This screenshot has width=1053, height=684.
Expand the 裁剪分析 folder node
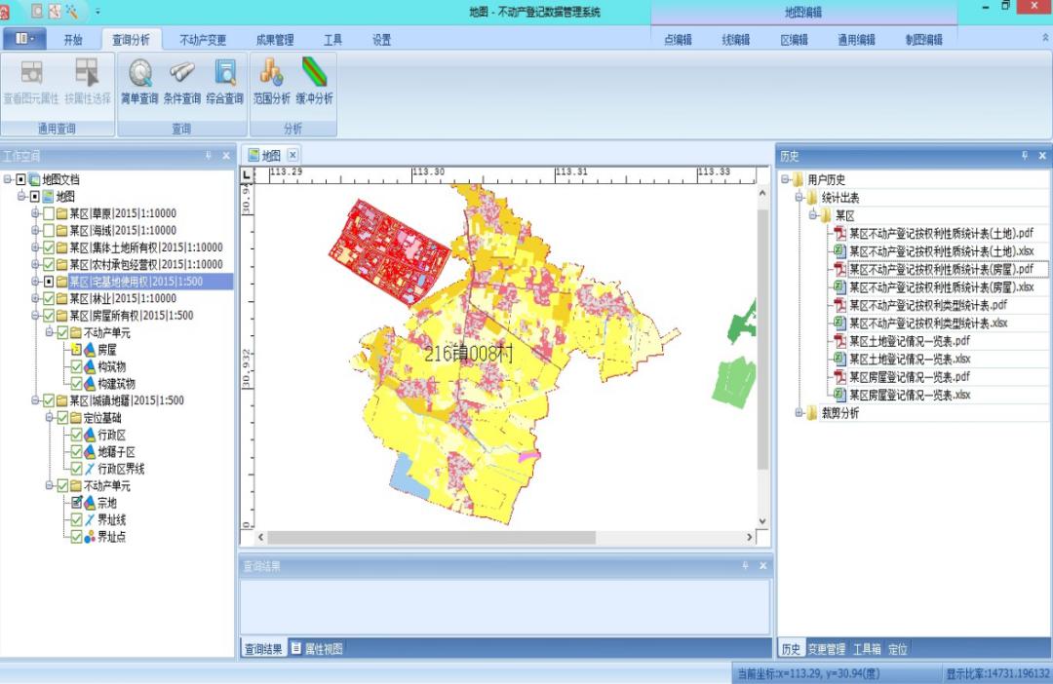[x=799, y=413]
